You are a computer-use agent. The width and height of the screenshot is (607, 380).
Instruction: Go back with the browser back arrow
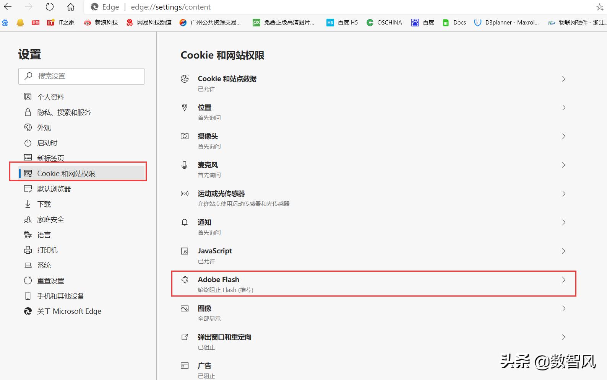pos(8,7)
